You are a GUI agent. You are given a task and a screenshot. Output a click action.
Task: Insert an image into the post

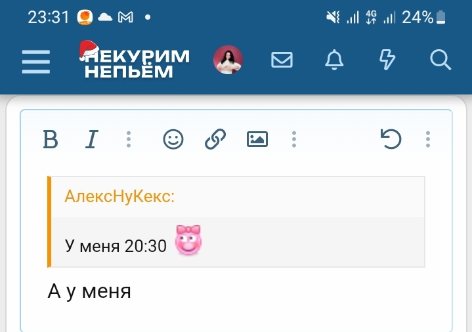click(x=257, y=139)
